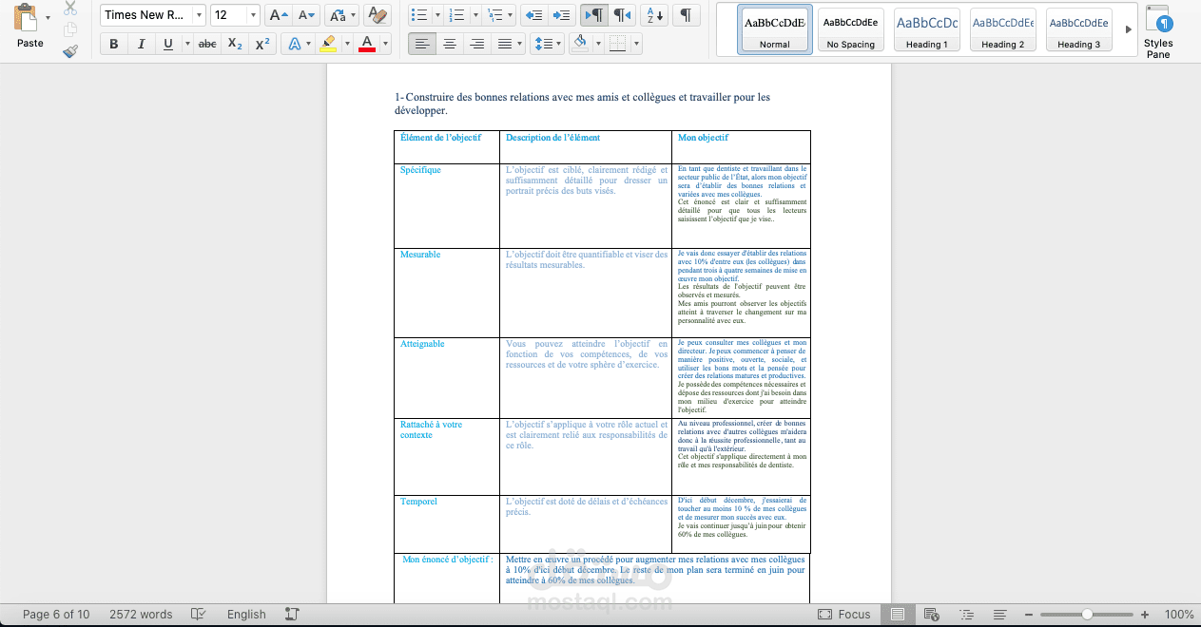The height and width of the screenshot is (627, 1201).
Task: Click the Cut scissors icon
Action: point(70,9)
